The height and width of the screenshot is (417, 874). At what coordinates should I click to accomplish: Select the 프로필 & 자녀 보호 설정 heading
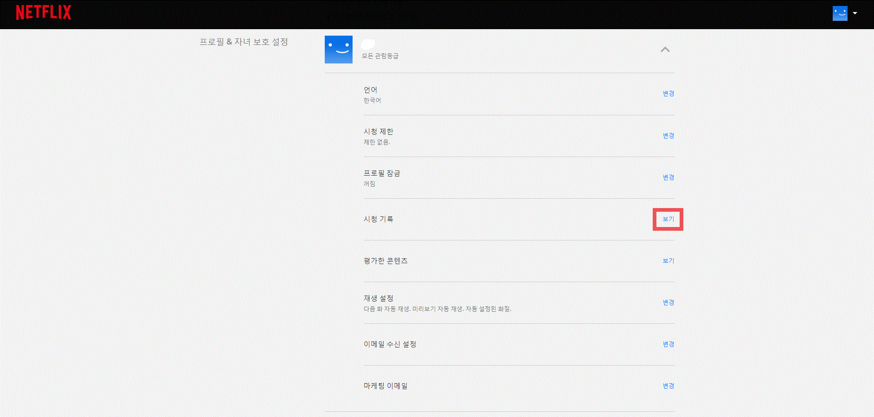pos(244,42)
